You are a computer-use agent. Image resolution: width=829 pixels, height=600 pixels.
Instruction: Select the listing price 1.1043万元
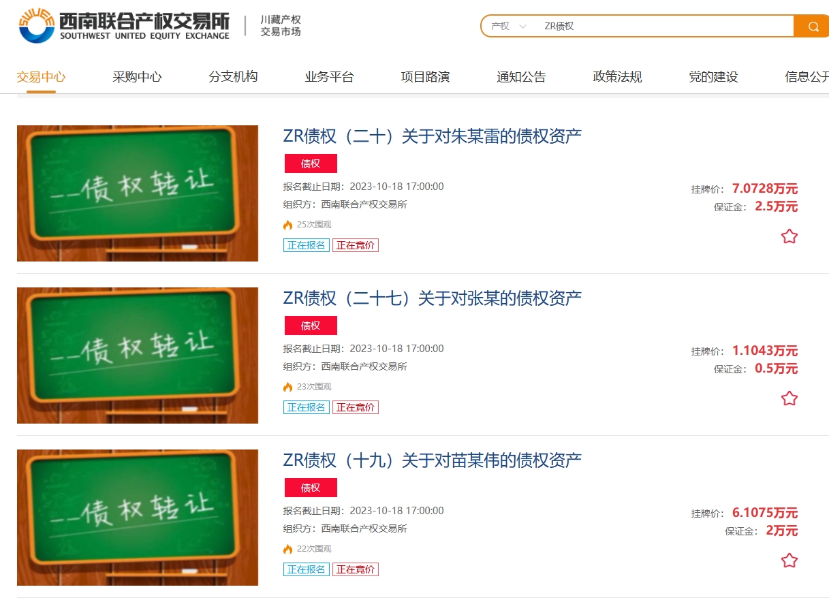[x=765, y=351]
